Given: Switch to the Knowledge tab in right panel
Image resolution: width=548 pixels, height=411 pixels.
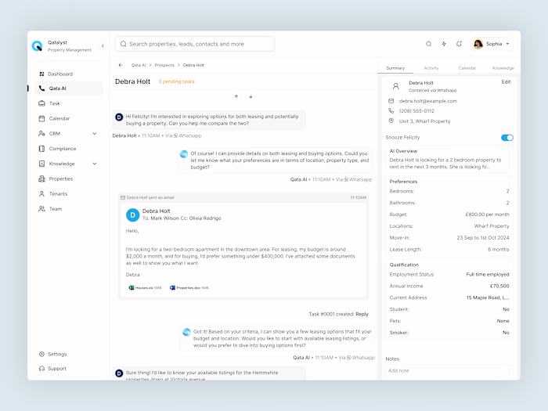Looking at the screenshot, I should [503, 68].
